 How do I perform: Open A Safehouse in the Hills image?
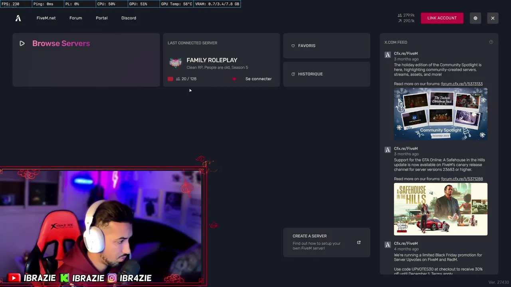pos(441,209)
